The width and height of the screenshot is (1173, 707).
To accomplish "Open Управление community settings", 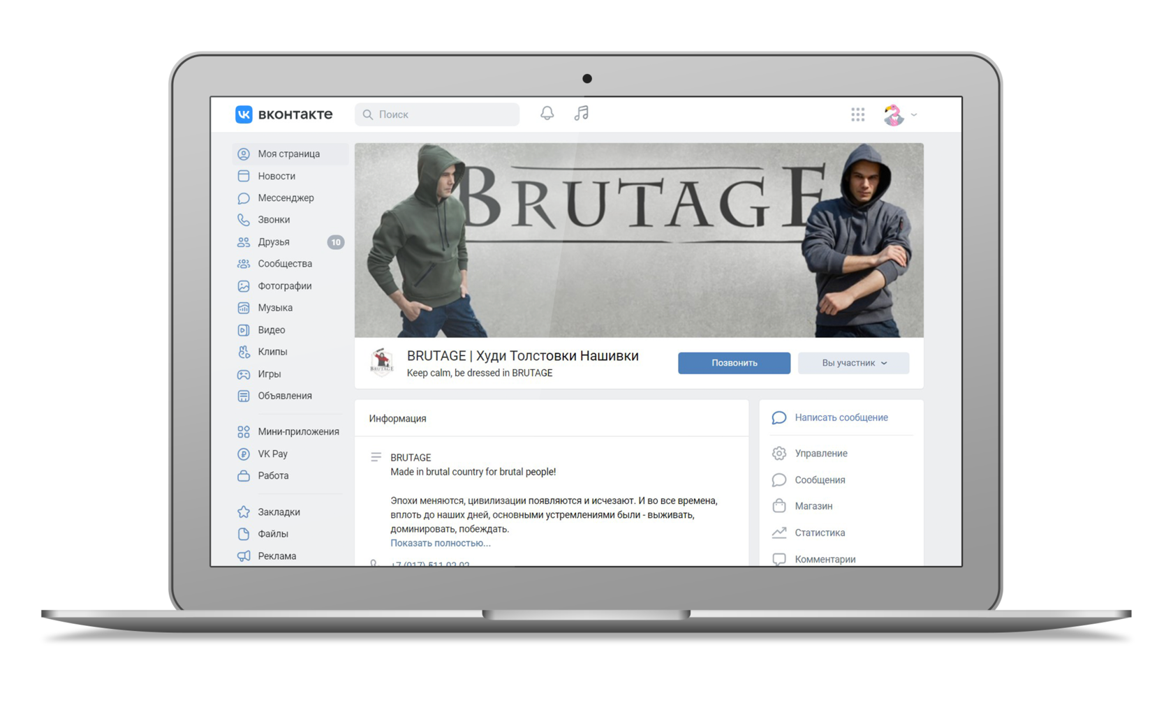I will tap(821, 454).
